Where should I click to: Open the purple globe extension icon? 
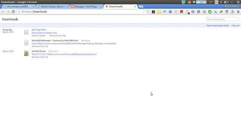(193, 12)
